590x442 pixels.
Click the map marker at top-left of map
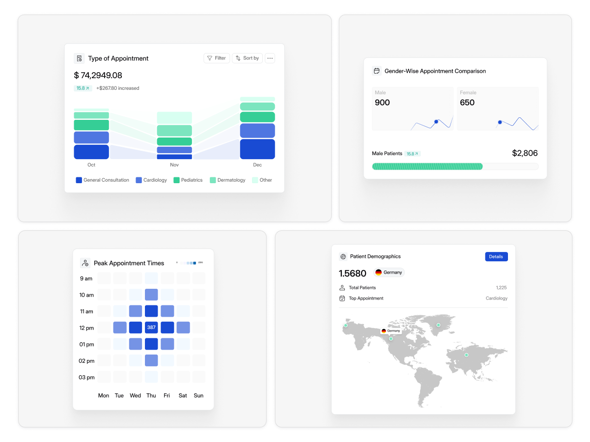pos(346,326)
